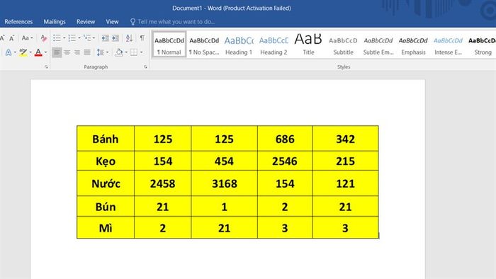Click the Bullets list icon
The width and height of the screenshot is (496, 279).
(57, 38)
